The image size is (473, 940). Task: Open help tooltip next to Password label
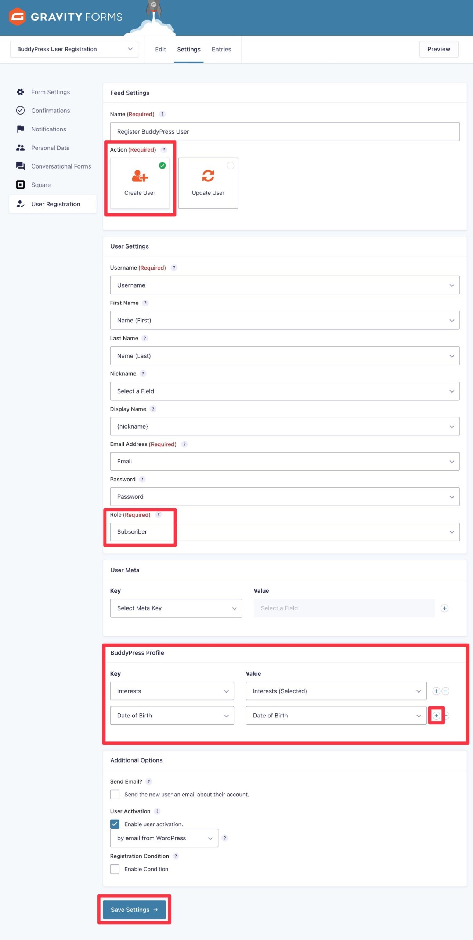click(x=142, y=480)
